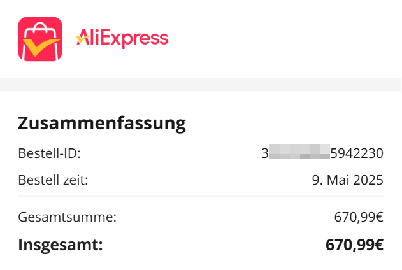Viewport: 402px width, 270px height.
Task: Select the Gesamtsumme amount 670,99€
Action: [359, 217]
